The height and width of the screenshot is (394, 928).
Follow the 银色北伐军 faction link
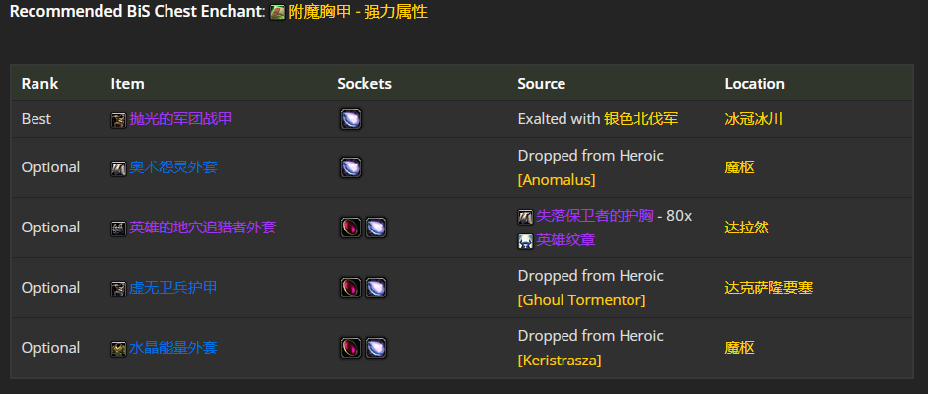point(641,119)
